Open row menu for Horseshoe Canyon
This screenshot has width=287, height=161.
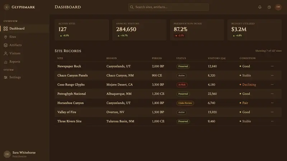[x=272, y=103]
